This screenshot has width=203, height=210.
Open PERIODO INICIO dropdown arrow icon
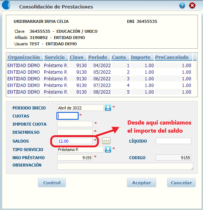click(x=108, y=108)
